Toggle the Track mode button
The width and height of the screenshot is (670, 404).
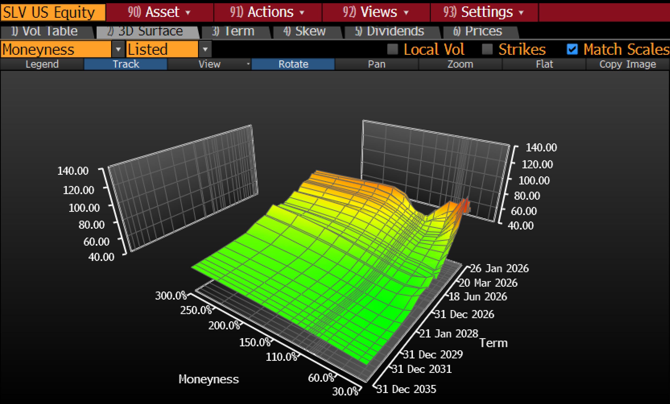click(126, 64)
